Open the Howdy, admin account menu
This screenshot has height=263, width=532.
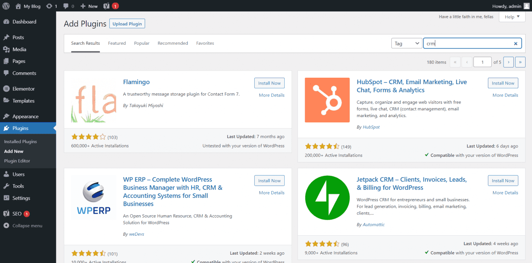click(510, 6)
